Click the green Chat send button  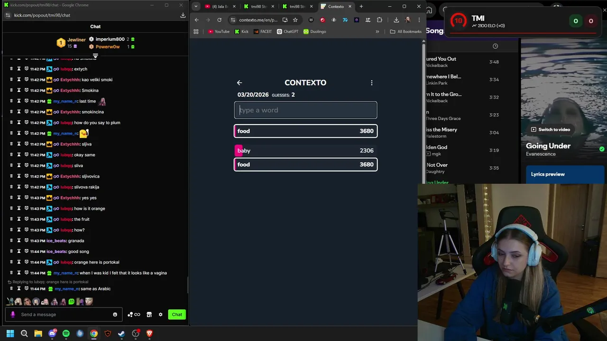pos(177,314)
